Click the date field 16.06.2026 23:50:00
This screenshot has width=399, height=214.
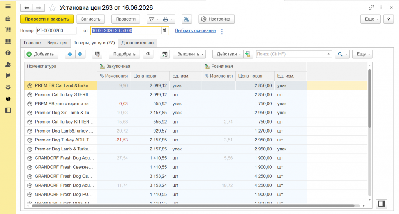tap(126, 30)
